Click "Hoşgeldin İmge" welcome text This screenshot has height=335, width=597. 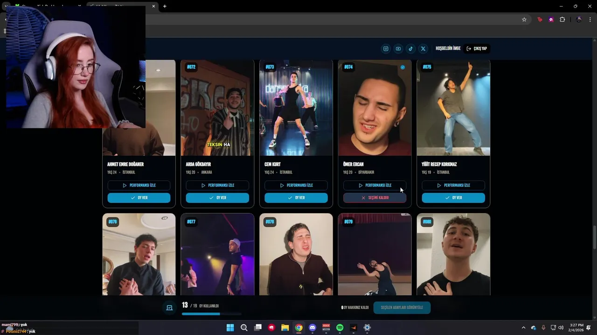pyautogui.click(x=448, y=48)
